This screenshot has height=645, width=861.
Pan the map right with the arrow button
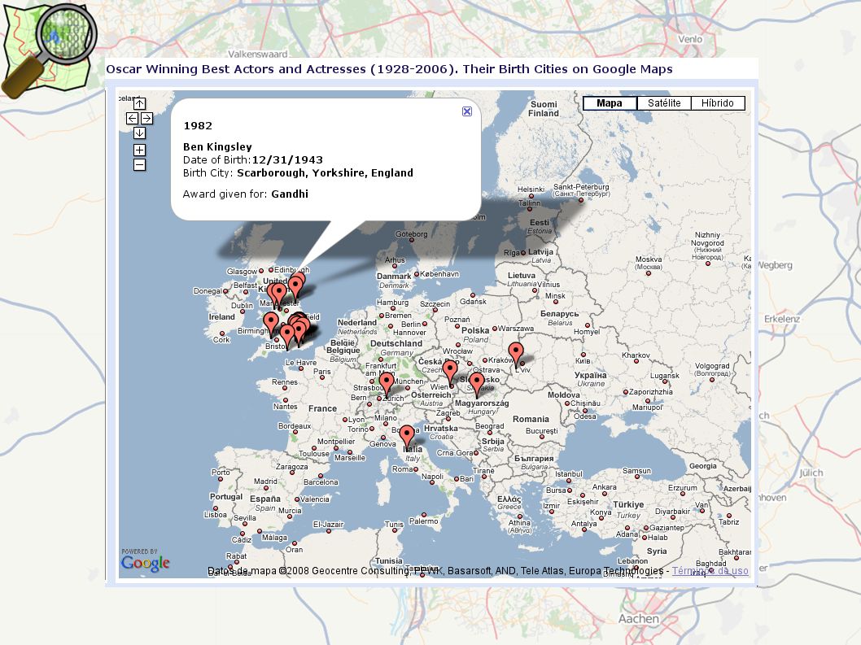click(x=146, y=118)
